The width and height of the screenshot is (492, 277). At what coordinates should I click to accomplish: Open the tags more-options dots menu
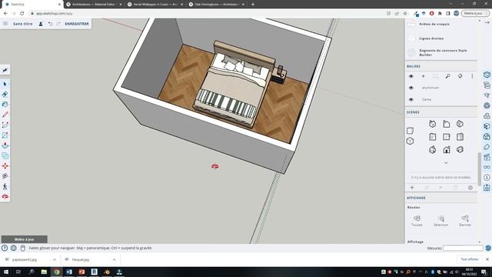(472, 76)
